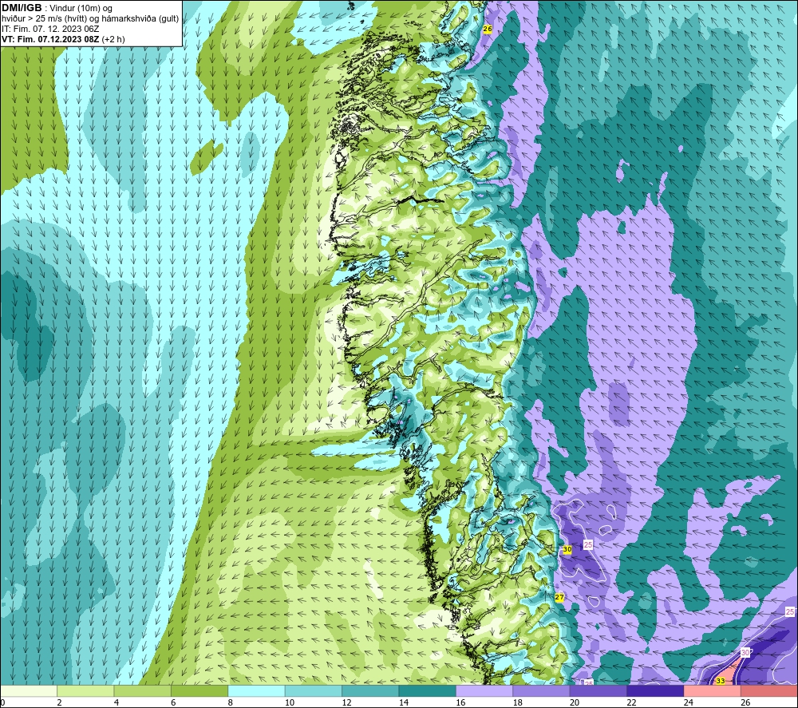
Task: Click the yellow '30' gust marker
Action: pos(567,550)
